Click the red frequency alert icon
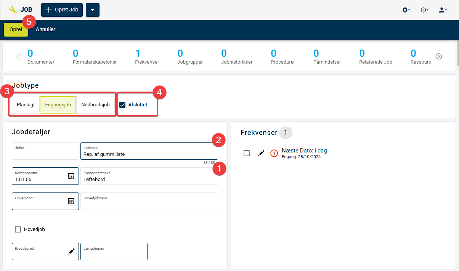 (x=274, y=153)
